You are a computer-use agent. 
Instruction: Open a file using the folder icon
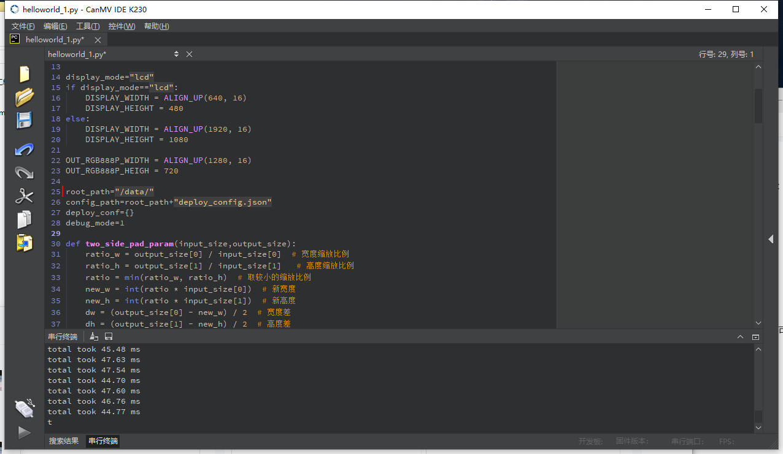point(25,97)
